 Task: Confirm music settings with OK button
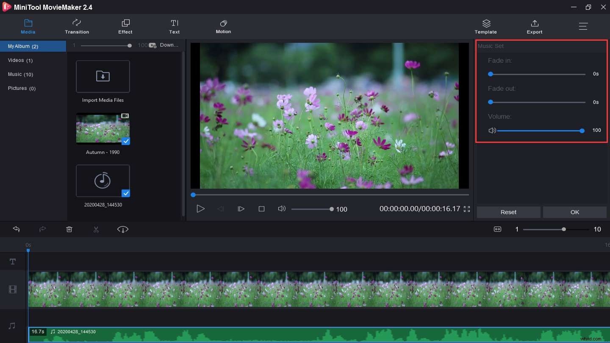click(574, 212)
